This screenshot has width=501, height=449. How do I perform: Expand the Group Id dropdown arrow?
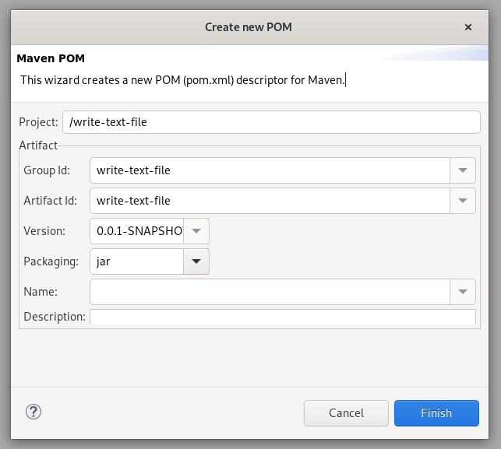click(x=463, y=170)
